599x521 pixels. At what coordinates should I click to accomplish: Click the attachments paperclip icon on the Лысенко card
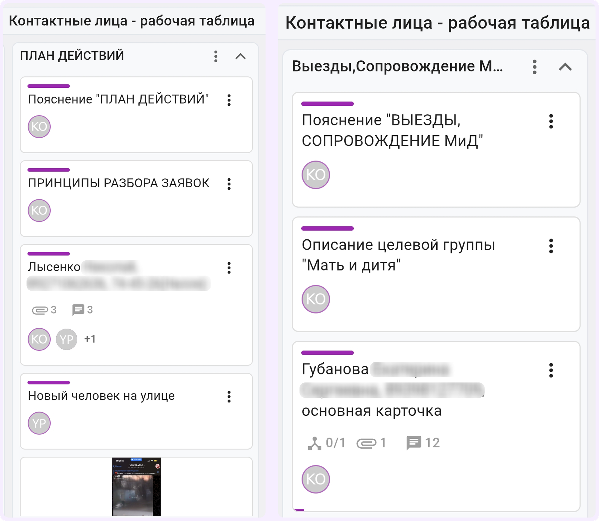[x=40, y=310]
